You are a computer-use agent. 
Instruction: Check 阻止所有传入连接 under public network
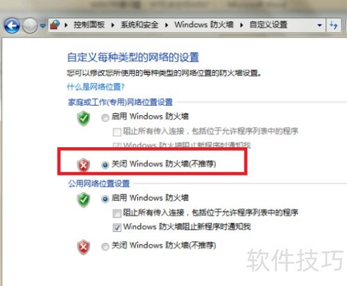click(117, 214)
